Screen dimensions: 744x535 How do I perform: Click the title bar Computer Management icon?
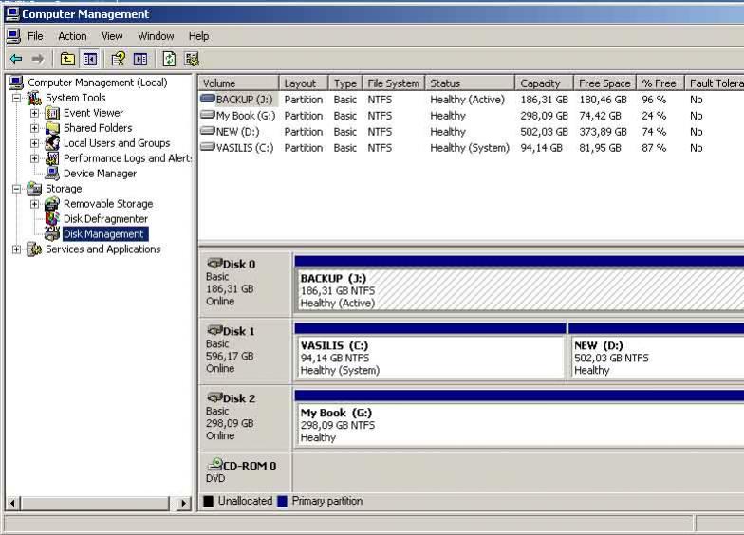point(11,13)
